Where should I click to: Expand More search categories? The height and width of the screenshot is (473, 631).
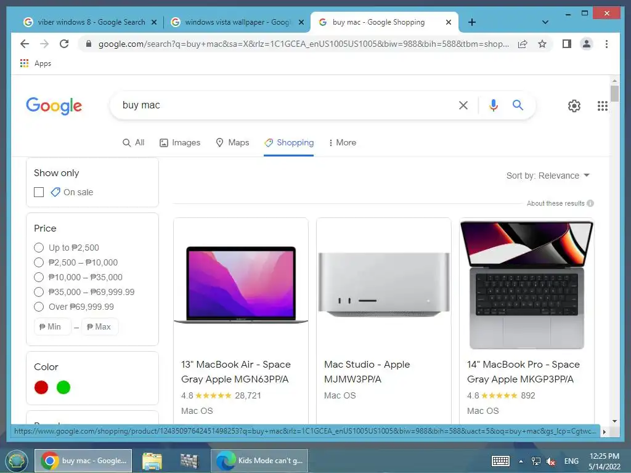click(343, 142)
